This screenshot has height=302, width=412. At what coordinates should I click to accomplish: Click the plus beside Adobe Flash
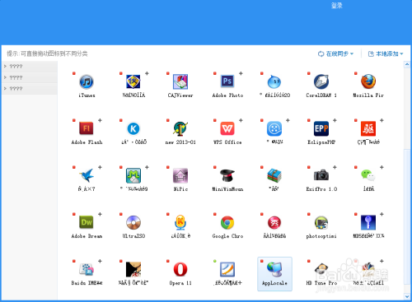click(100, 120)
